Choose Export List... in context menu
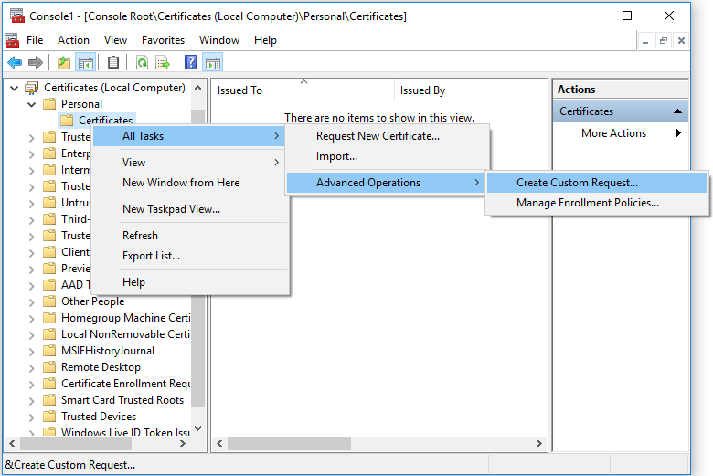Screen dimensions: 713x476 (190, 256)
